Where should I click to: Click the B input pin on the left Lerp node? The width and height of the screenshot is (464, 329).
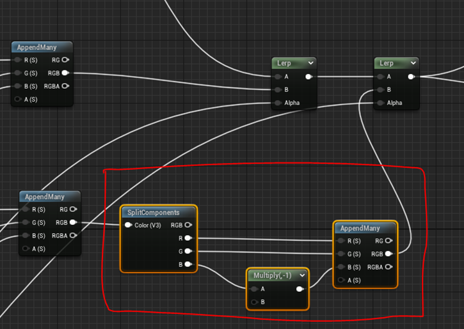(x=278, y=90)
